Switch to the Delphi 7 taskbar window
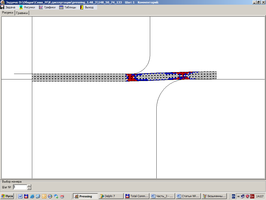266x200 pixels. [111, 196]
